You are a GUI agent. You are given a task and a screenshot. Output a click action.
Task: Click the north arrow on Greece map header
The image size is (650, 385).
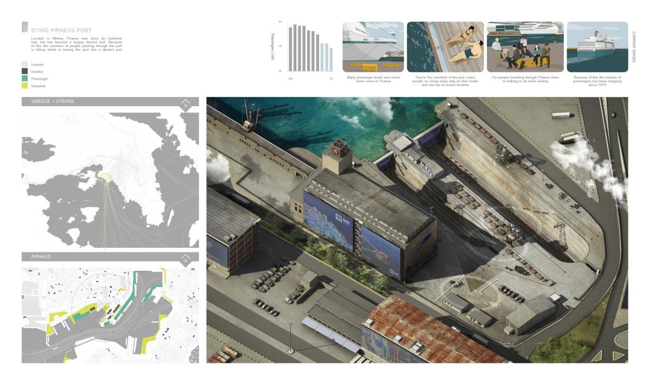click(x=186, y=102)
